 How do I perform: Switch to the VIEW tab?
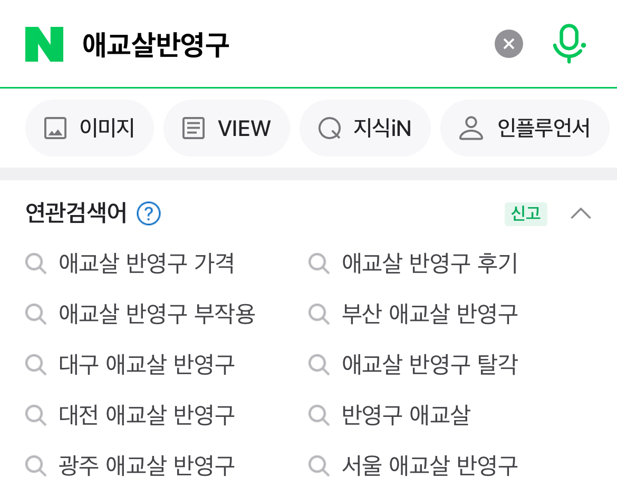pyautogui.click(x=227, y=128)
